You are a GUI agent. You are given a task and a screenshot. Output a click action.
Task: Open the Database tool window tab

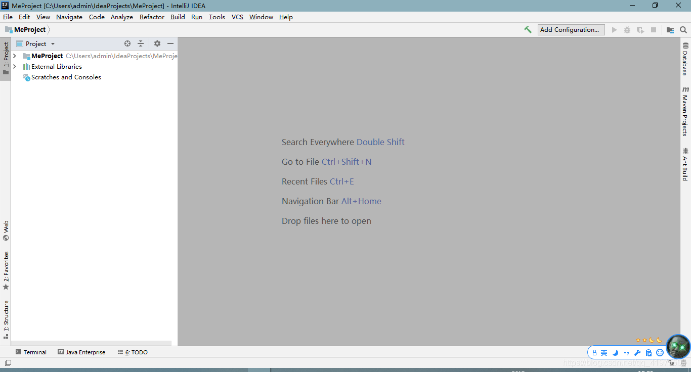685,59
